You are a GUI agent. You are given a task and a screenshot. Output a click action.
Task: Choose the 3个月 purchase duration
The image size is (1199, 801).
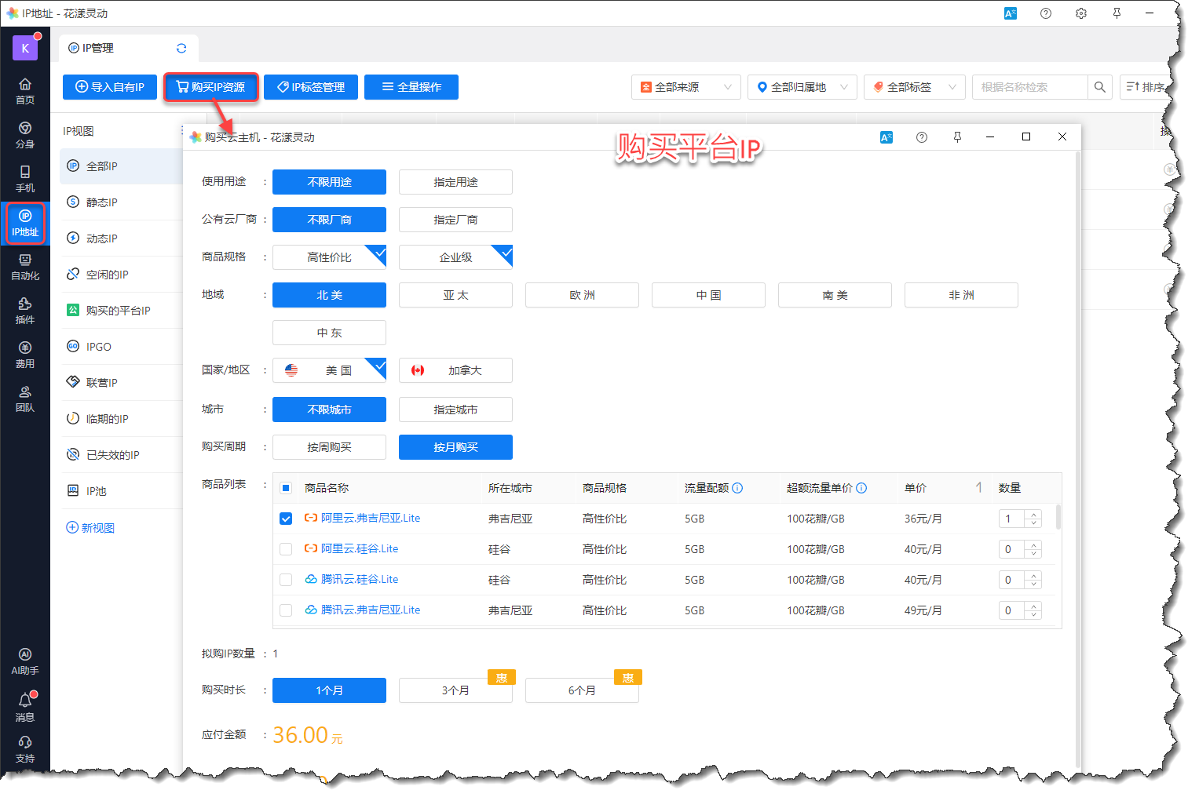(x=455, y=690)
